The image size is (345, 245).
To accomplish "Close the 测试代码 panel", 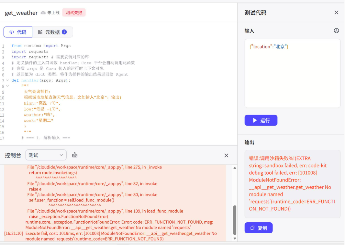I will 336,13.
